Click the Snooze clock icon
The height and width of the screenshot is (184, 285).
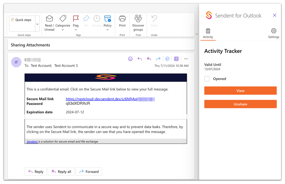click(97, 19)
